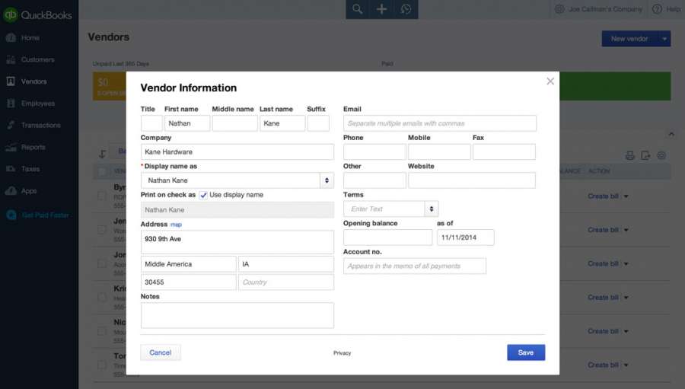Click the Phone input field

click(x=374, y=151)
